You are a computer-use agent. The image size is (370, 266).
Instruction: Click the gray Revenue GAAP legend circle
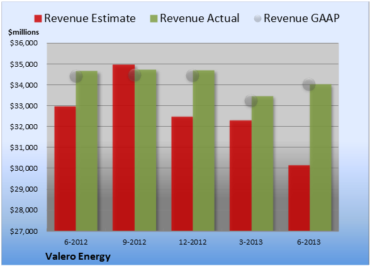(257, 18)
